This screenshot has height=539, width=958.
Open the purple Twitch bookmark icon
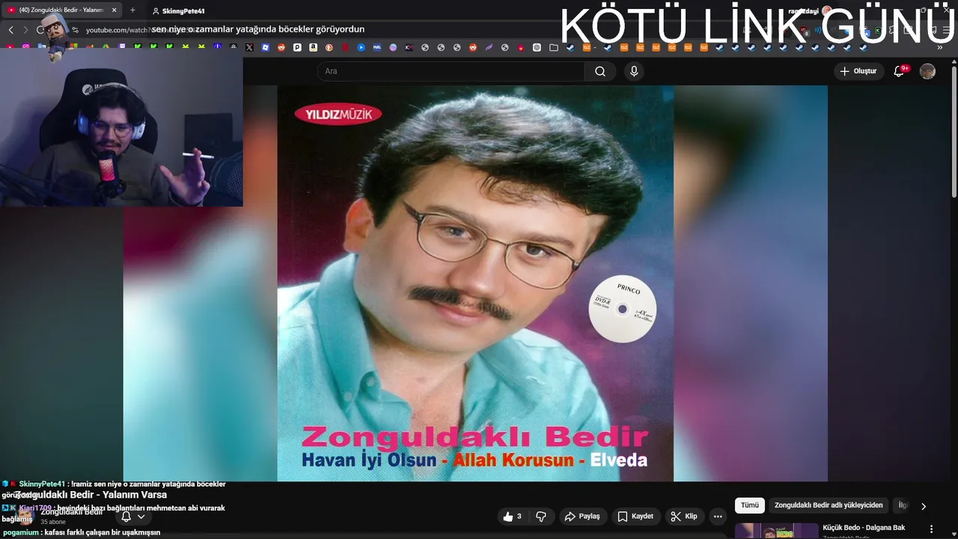click(123, 47)
